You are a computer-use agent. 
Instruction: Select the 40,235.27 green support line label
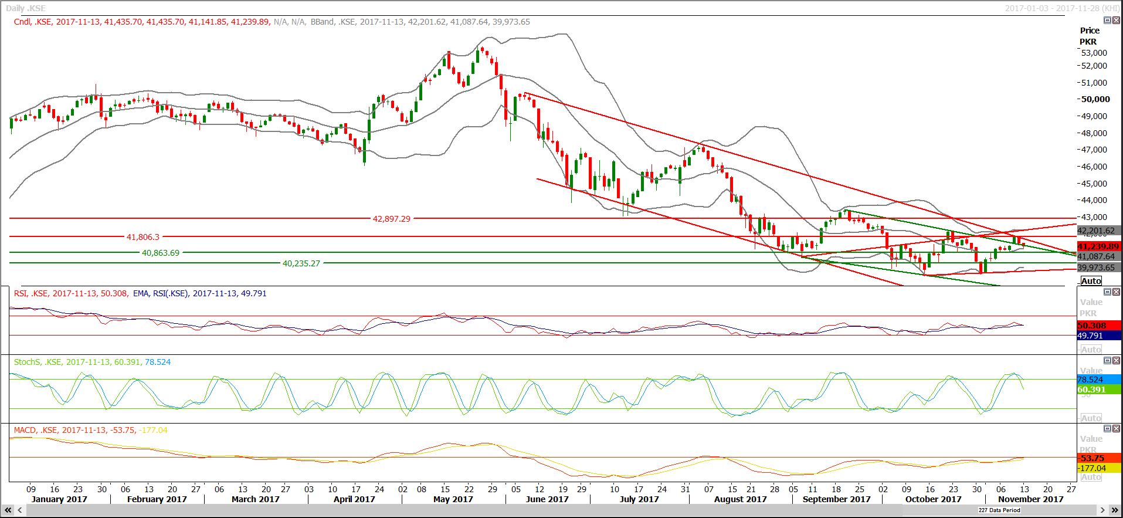(301, 263)
